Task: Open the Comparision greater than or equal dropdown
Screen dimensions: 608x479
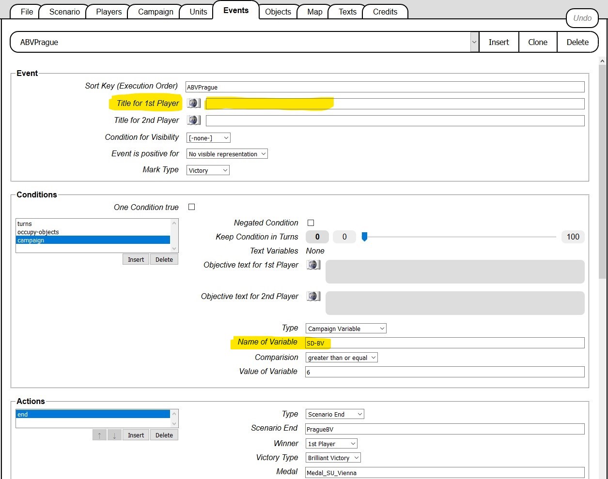Action: [342, 358]
